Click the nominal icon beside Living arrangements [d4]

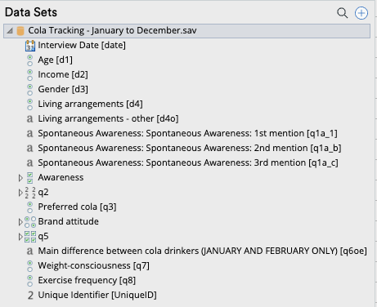pyautogui.click(x=30, y=105)
